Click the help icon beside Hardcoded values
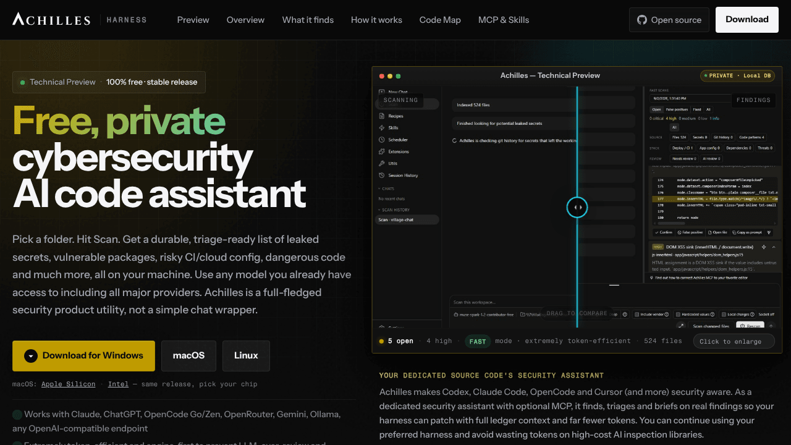 pyautogui.click(x=713, y=314)
